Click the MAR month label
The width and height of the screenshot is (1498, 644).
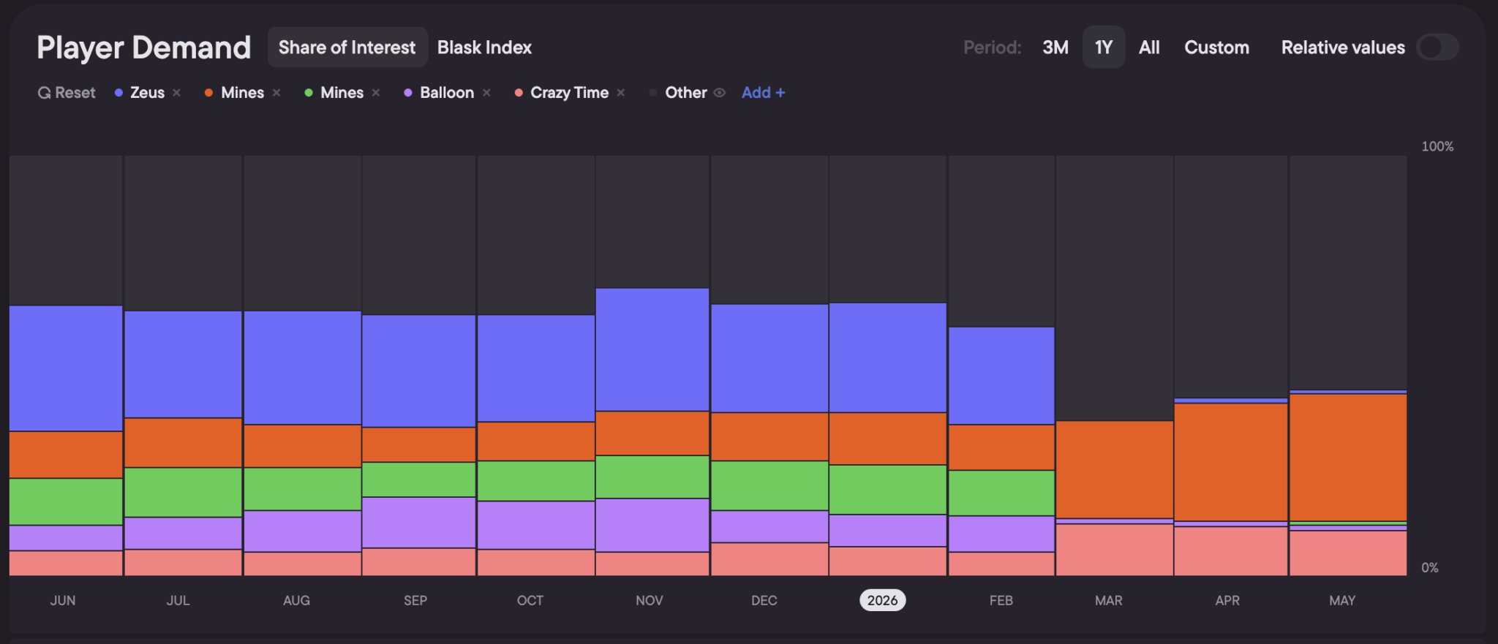(x=1109, y=601)
